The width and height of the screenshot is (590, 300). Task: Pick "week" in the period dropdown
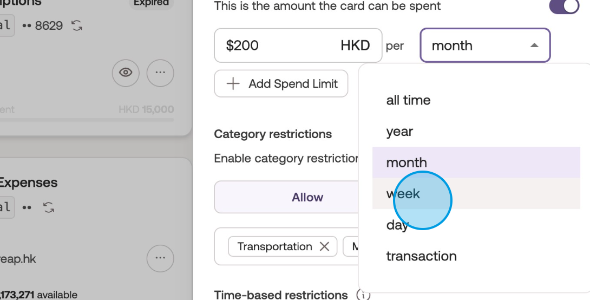click(403, 193)
